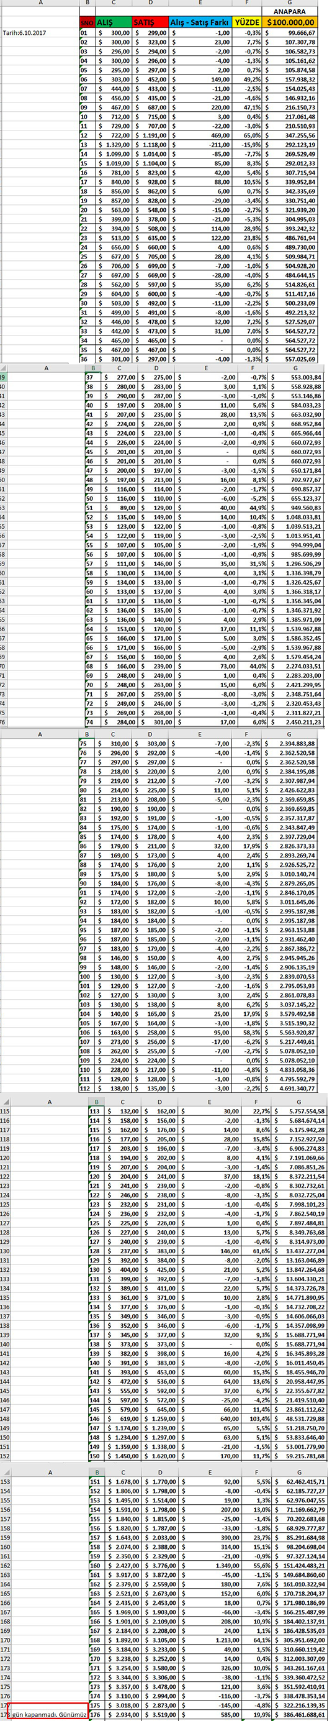Click the blue Alış - Satış Farkı header

(200, 23)
